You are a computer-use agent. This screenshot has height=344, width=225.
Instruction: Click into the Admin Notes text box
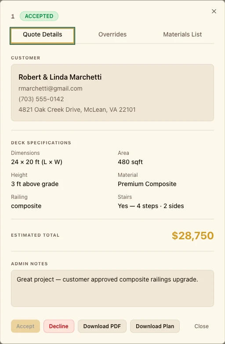click(x=112, y=288)
